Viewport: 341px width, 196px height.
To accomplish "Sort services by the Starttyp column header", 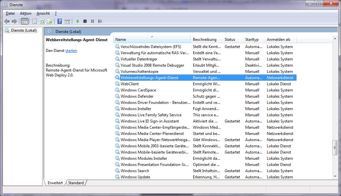I will click(252, 40).
